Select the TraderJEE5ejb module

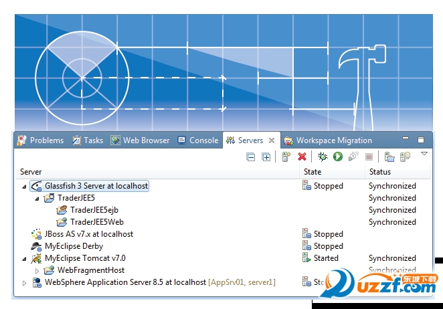point(94,210)
